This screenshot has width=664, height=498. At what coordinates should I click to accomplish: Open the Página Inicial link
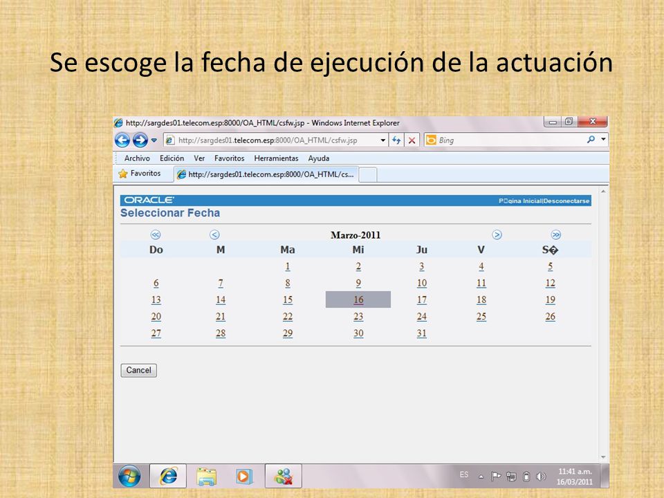[x=520, y=201]
